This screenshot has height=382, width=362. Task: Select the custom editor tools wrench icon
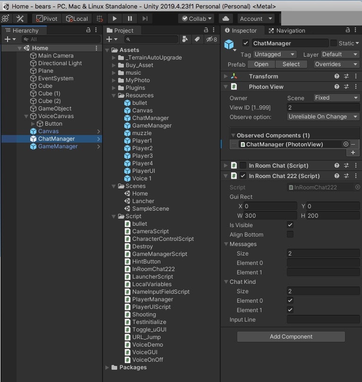coord(20,18)
